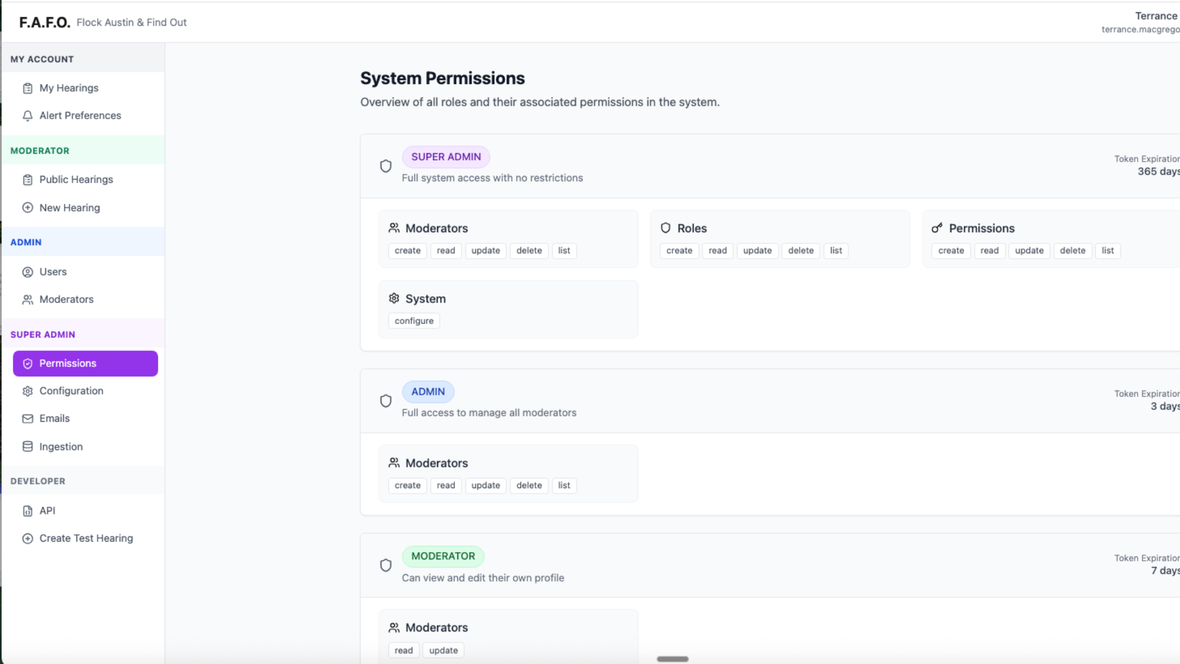The height and width of the screenshot is (664, 1180).
Task: Click the Ingestion database icon
Action: tap(28, 447)
